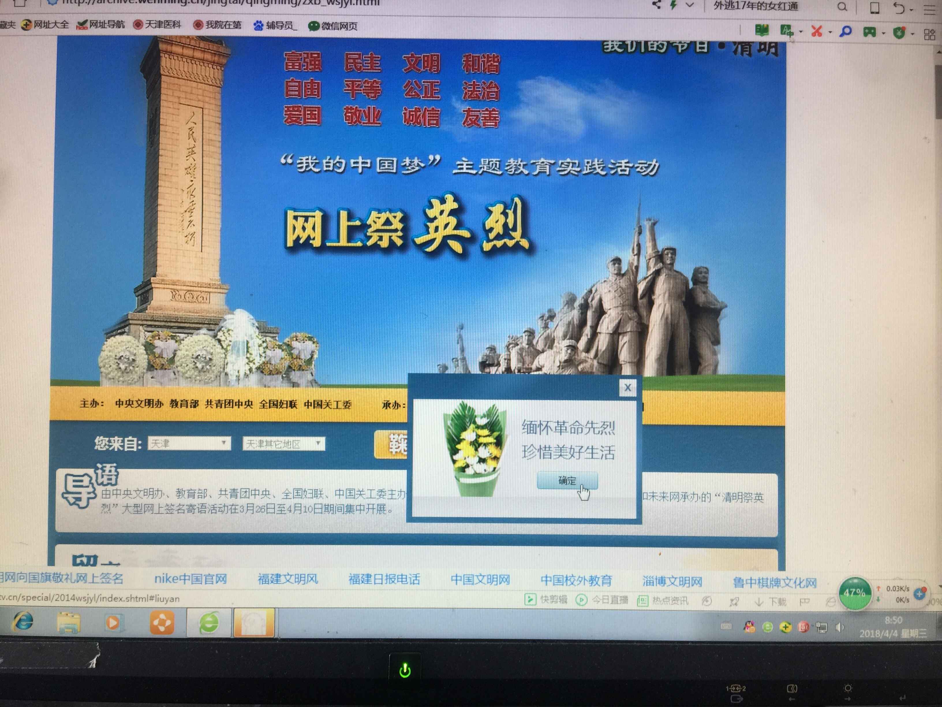Click the 确定 button in popup
Screen dimensions: 942x707
567,480
